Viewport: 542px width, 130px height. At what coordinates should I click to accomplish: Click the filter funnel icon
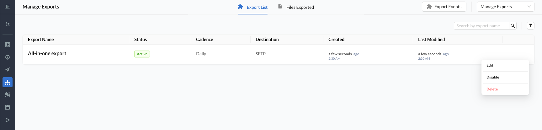530,26
